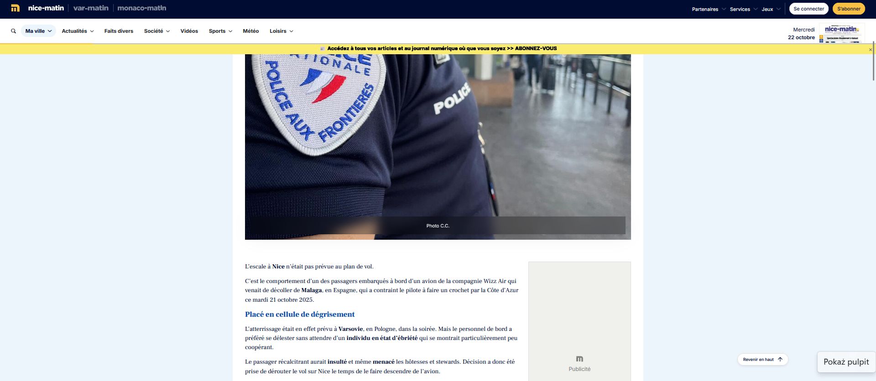Switch to the nice-matin site tab
Viewport: 876px width, 381px height.
coord(46,8)
